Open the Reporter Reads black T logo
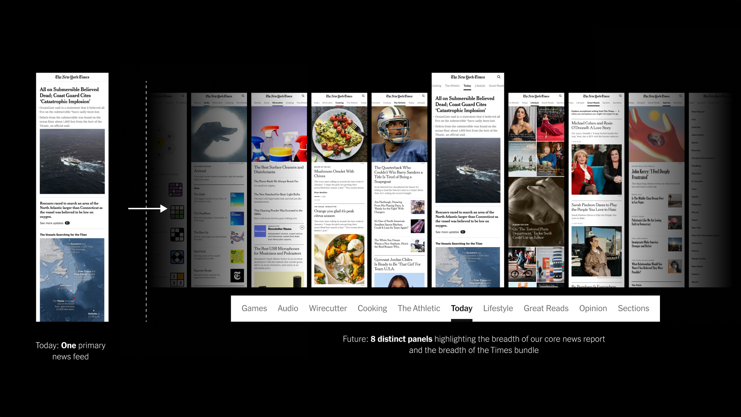Viewport: 741px width, 417px height. (237, 276)
